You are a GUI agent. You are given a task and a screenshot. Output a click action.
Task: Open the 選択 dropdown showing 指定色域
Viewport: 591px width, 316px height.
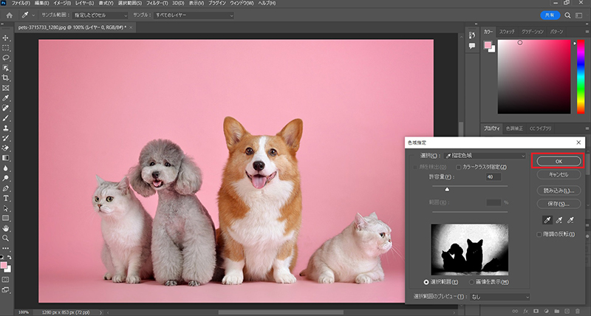click(484, 156)
